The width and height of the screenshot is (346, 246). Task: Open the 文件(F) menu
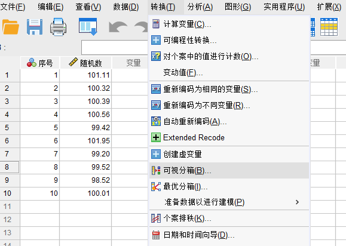13,7
